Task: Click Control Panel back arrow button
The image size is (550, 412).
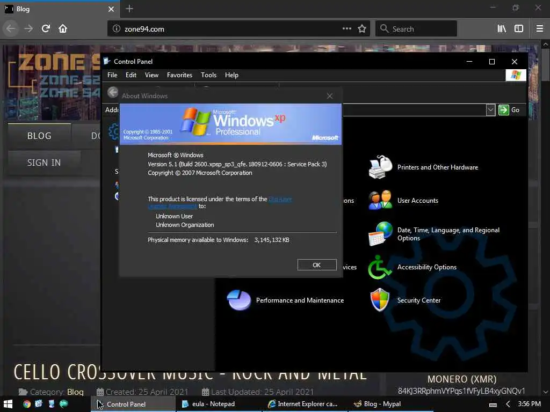Action: pyautogui.click(x=113, y=92)
